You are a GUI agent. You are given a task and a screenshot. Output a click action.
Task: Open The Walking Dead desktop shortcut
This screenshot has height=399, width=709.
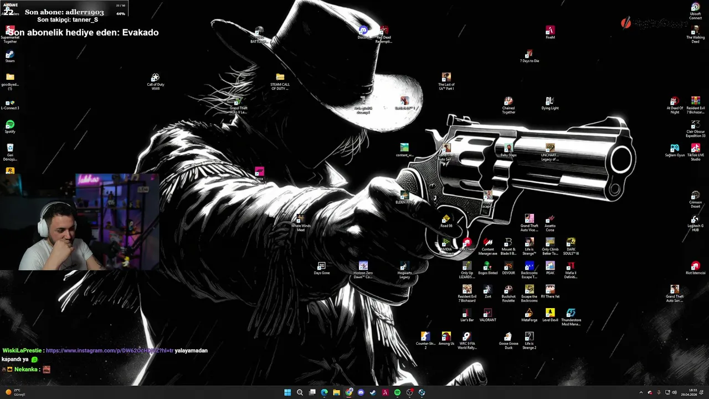click(695, 34)
